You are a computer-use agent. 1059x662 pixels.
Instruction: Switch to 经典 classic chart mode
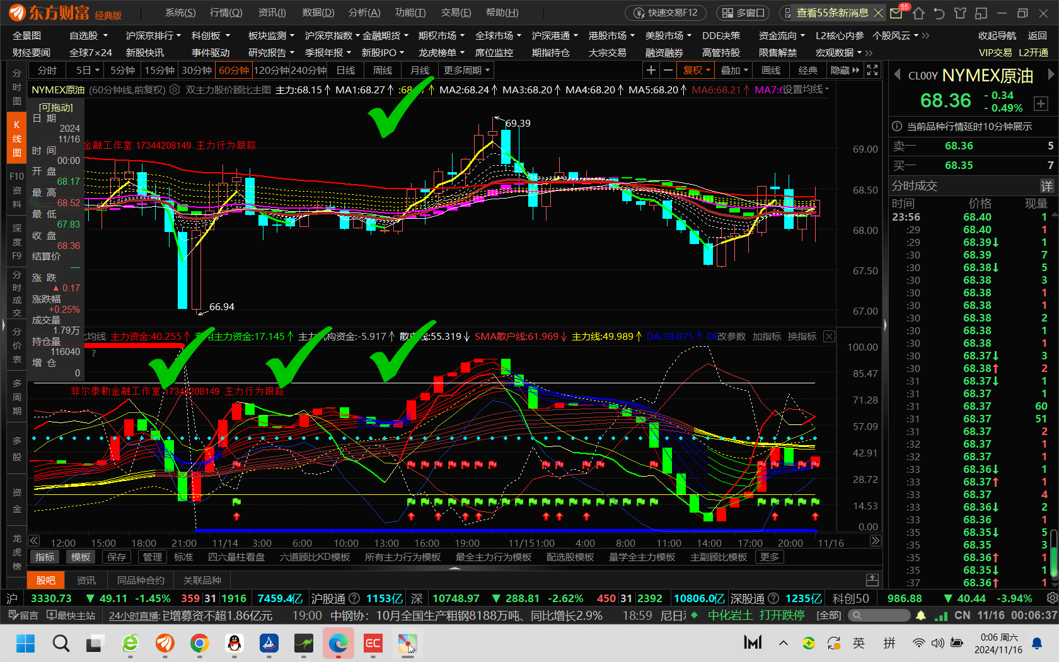[x=807, y=70]
